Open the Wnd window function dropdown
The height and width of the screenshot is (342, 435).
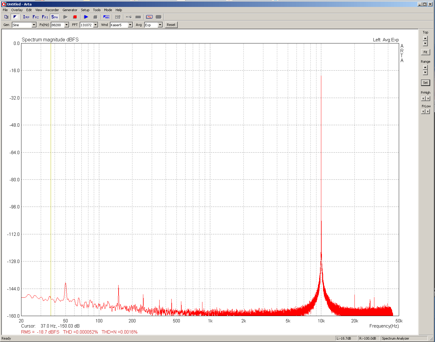pyautogui.click(x=130, y=25)
